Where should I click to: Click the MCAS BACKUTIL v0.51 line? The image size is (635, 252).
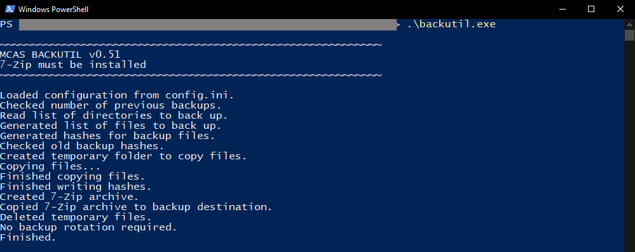[x=60, y=55]
